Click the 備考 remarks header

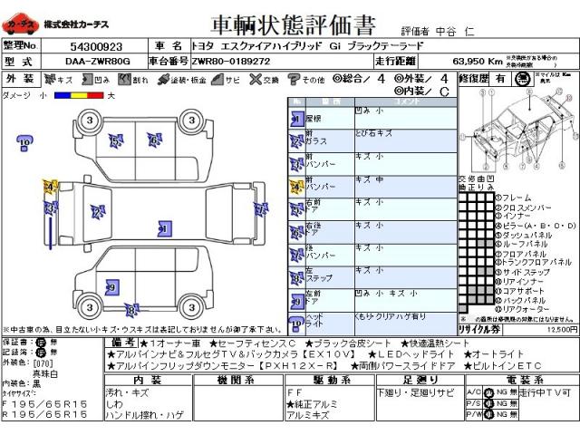click(122, 343)
